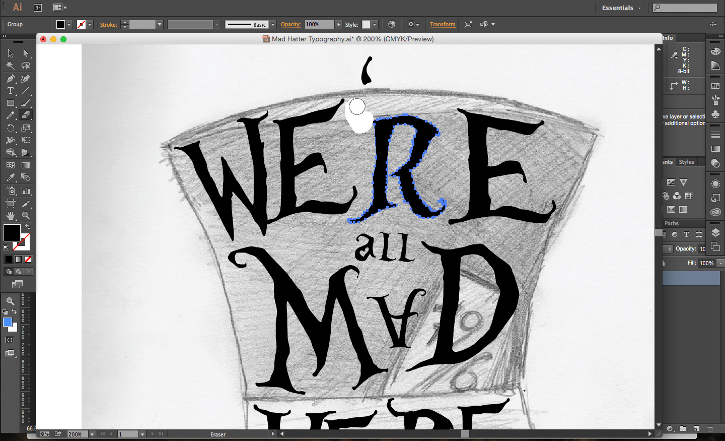Activate the Eraser tool in the toolbox
This screenshot has width=725, height=441.
[26, 115]
